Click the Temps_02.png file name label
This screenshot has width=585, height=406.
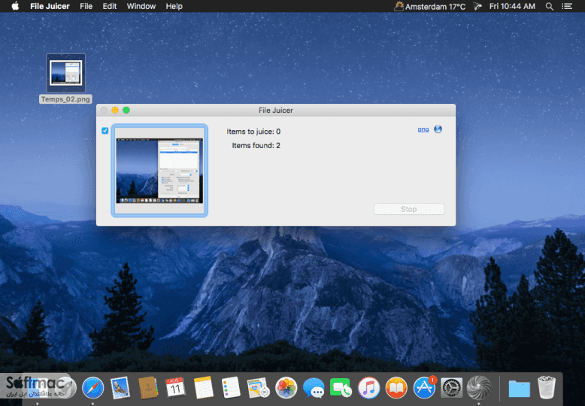(x=65, y=99)
